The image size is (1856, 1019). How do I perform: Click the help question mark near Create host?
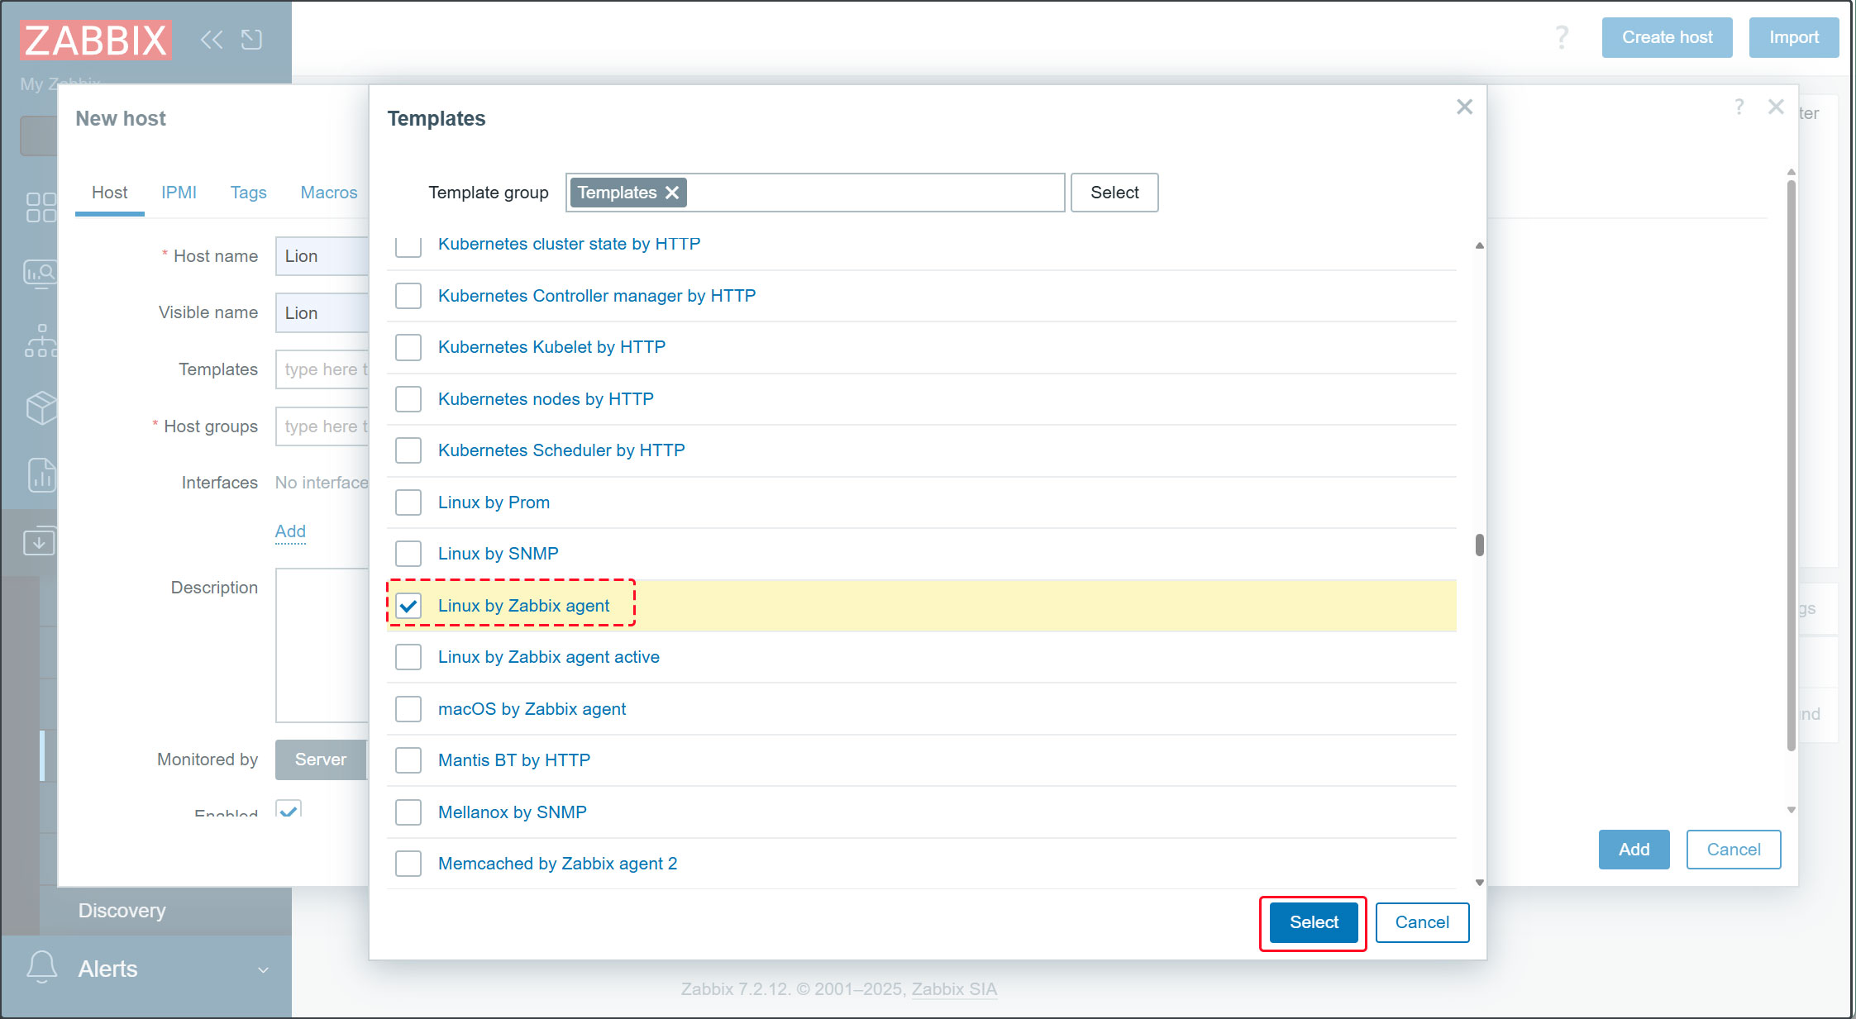(1561, 37)
